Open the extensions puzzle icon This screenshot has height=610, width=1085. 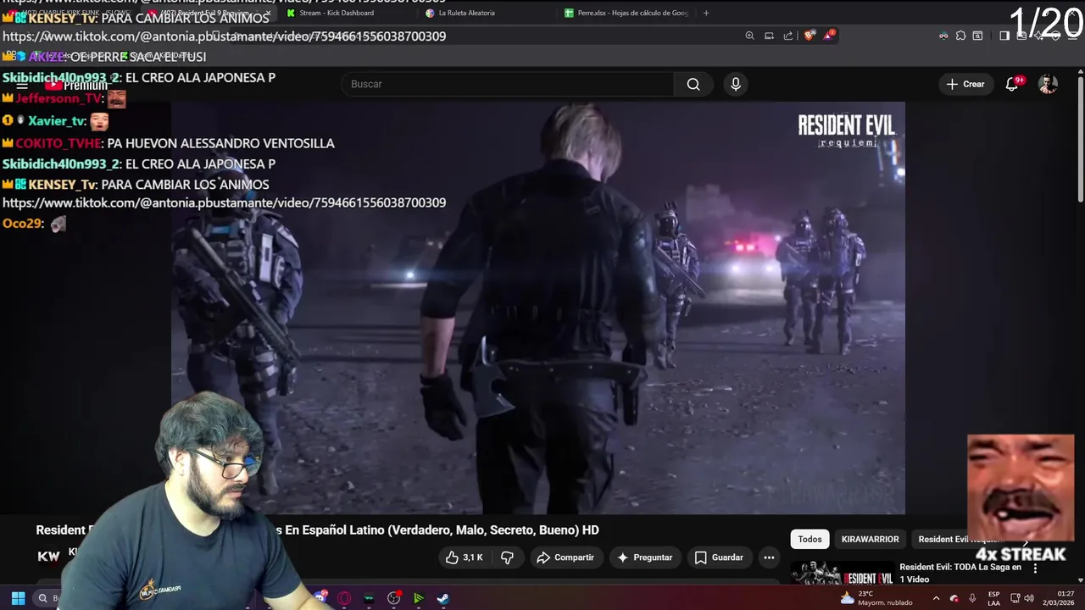click(960, 36)
